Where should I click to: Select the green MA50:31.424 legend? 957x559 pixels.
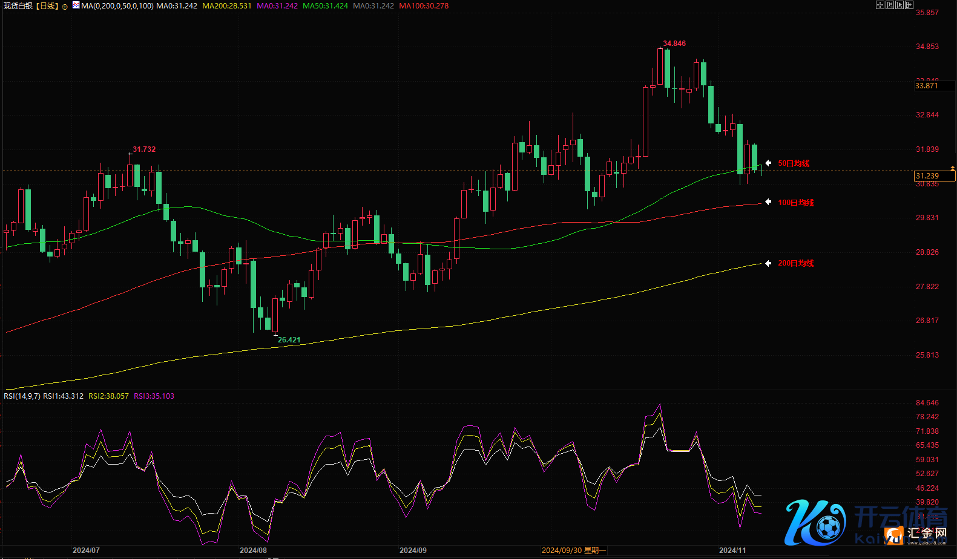[326, 5]
